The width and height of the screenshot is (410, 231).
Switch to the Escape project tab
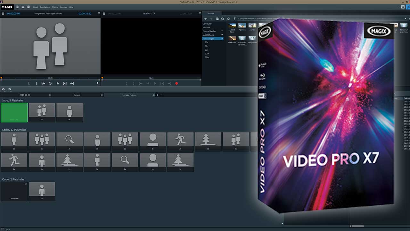click(x=77, y=95)
